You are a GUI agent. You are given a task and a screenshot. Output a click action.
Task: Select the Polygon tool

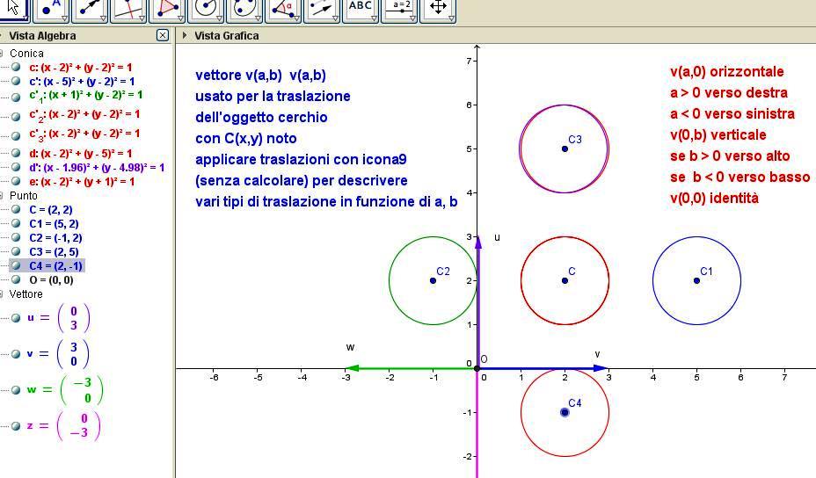click(x=166, y=10)
